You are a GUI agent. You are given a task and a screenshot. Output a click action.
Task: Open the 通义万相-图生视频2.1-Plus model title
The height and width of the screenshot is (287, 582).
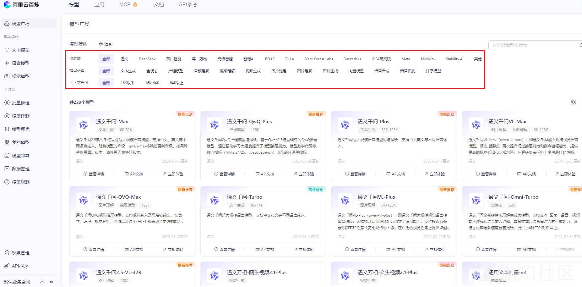pyautogui.click(x=257, y=272)
